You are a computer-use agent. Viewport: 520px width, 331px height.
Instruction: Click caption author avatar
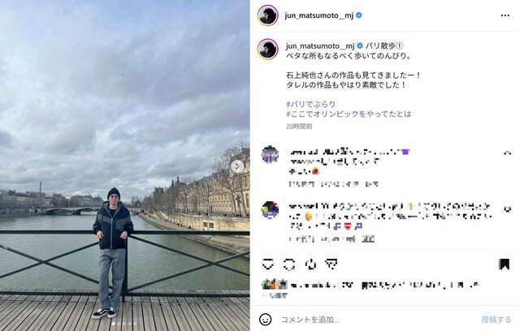point(267,49)
